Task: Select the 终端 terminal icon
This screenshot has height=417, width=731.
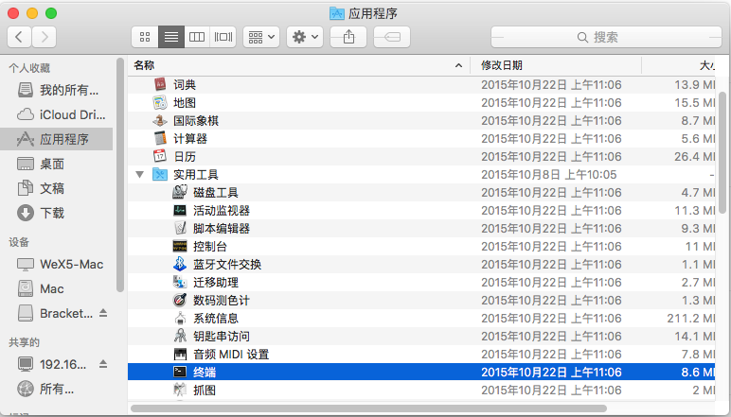Action: (180, 372)
